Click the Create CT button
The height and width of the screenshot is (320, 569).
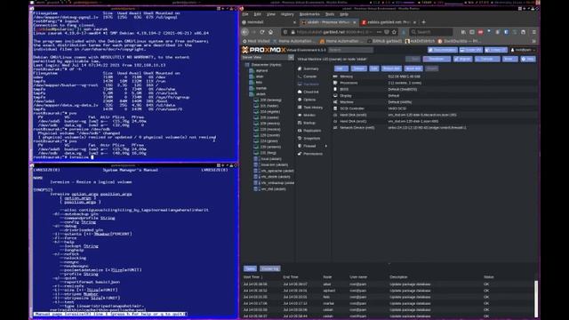[496, 50]
